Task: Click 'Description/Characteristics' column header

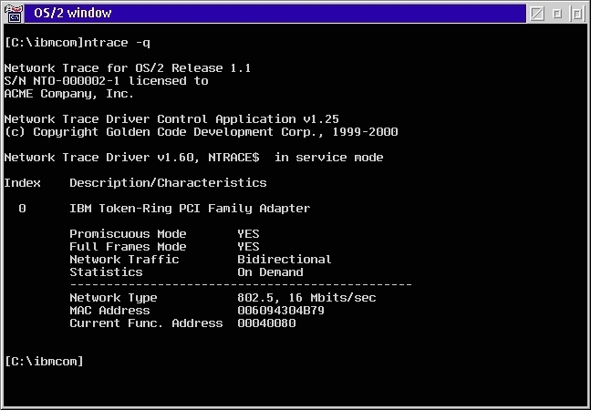Action: click(168, 183)
